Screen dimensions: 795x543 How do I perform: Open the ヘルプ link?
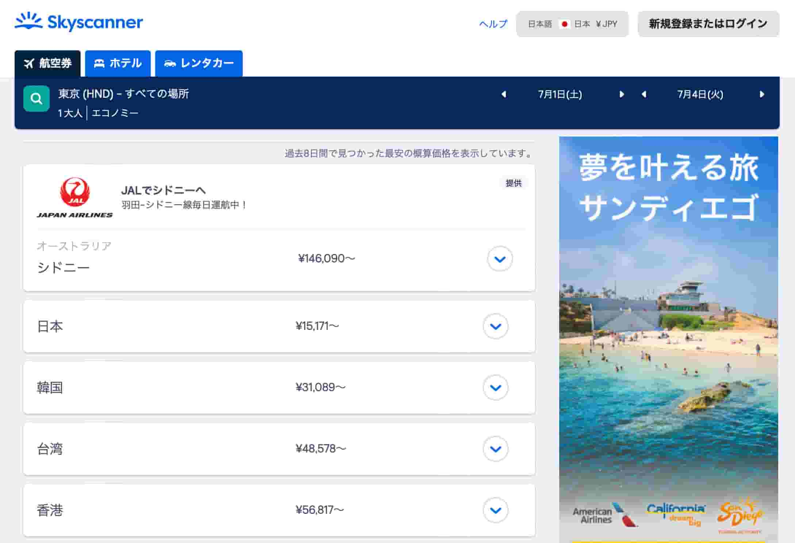pyautogui.click(x=493, y=24)
